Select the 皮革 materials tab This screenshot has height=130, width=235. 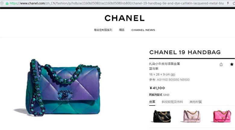tap(152, 102)
